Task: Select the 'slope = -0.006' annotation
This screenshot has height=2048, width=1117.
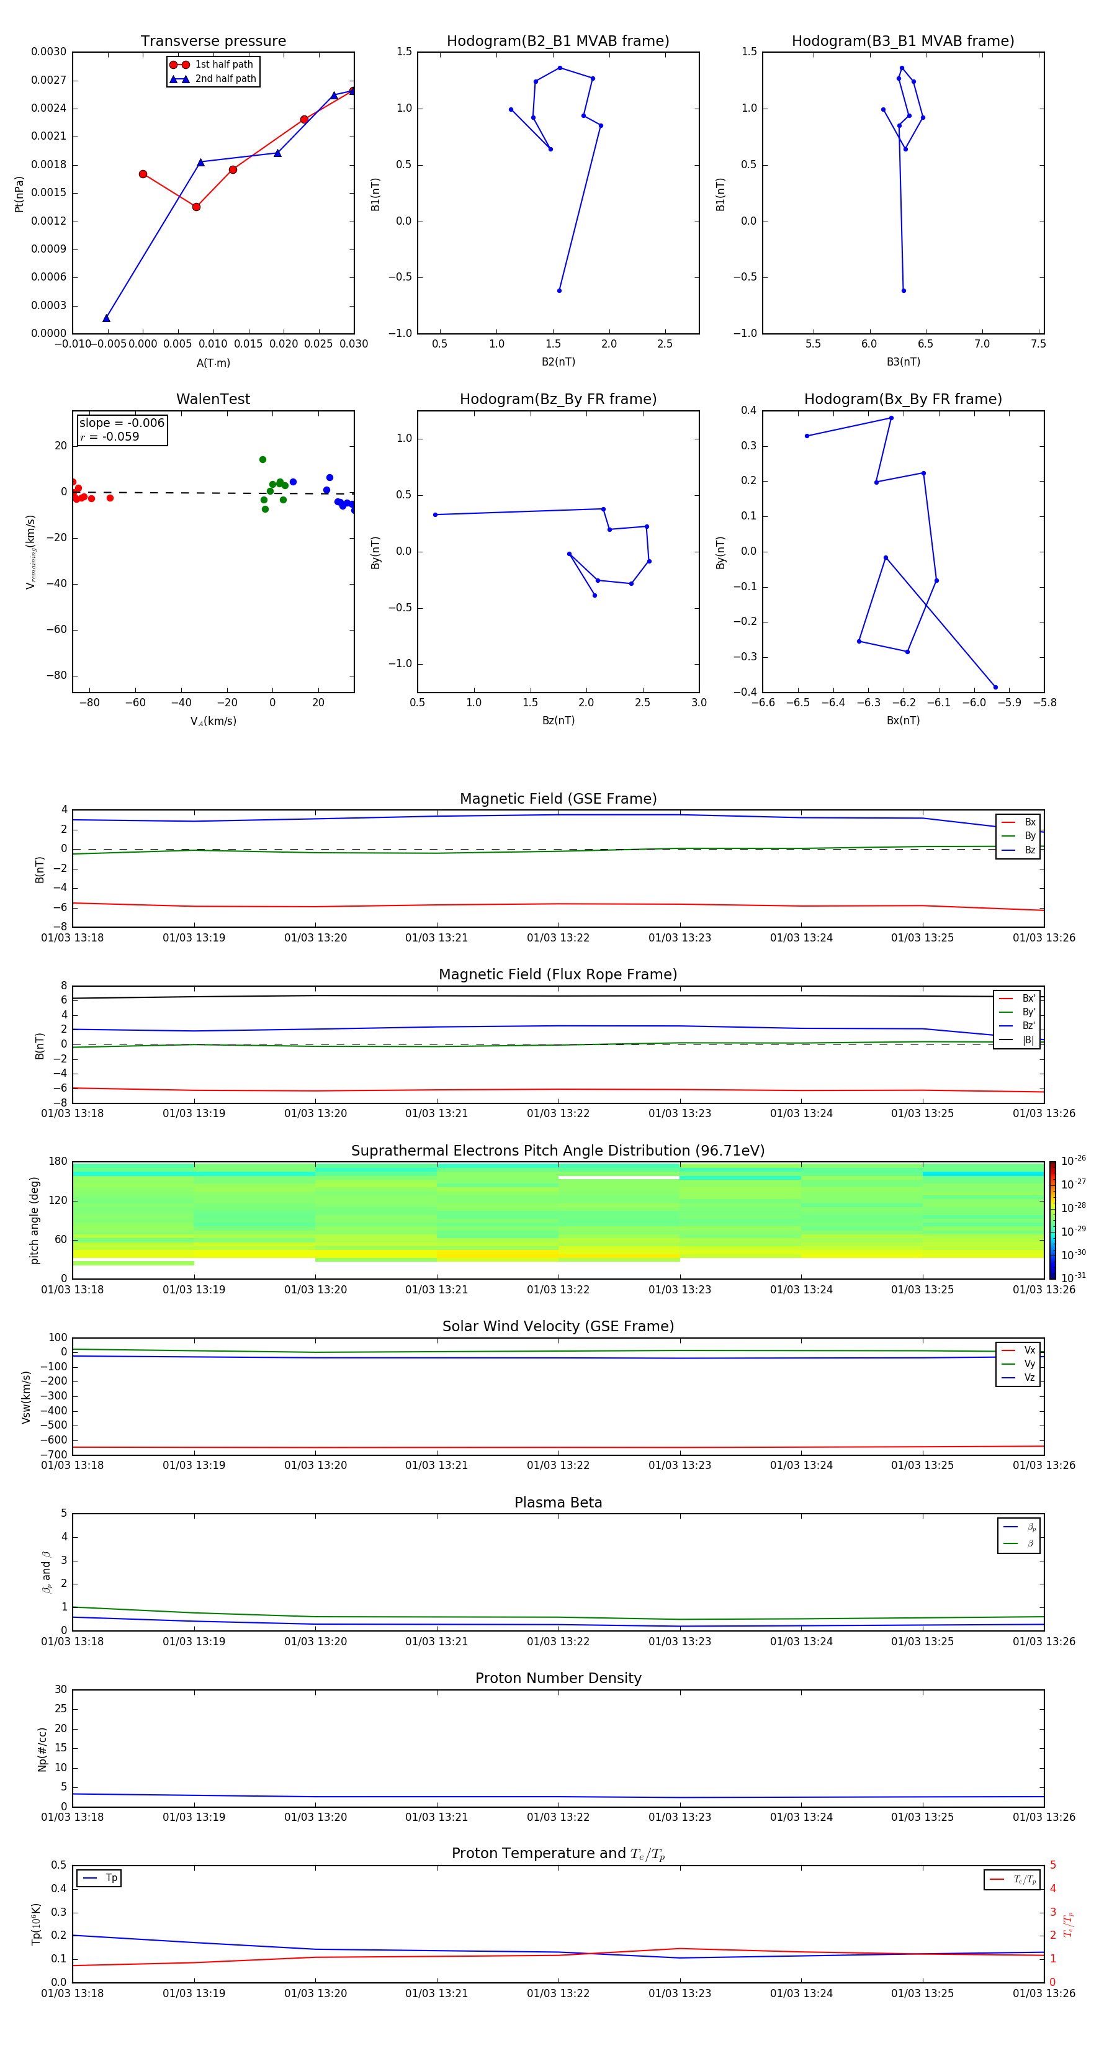Action: (122, 423)
